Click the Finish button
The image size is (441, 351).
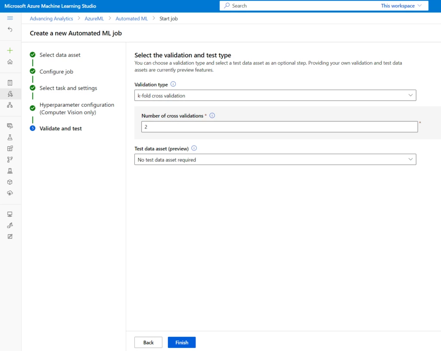(181, 342)
